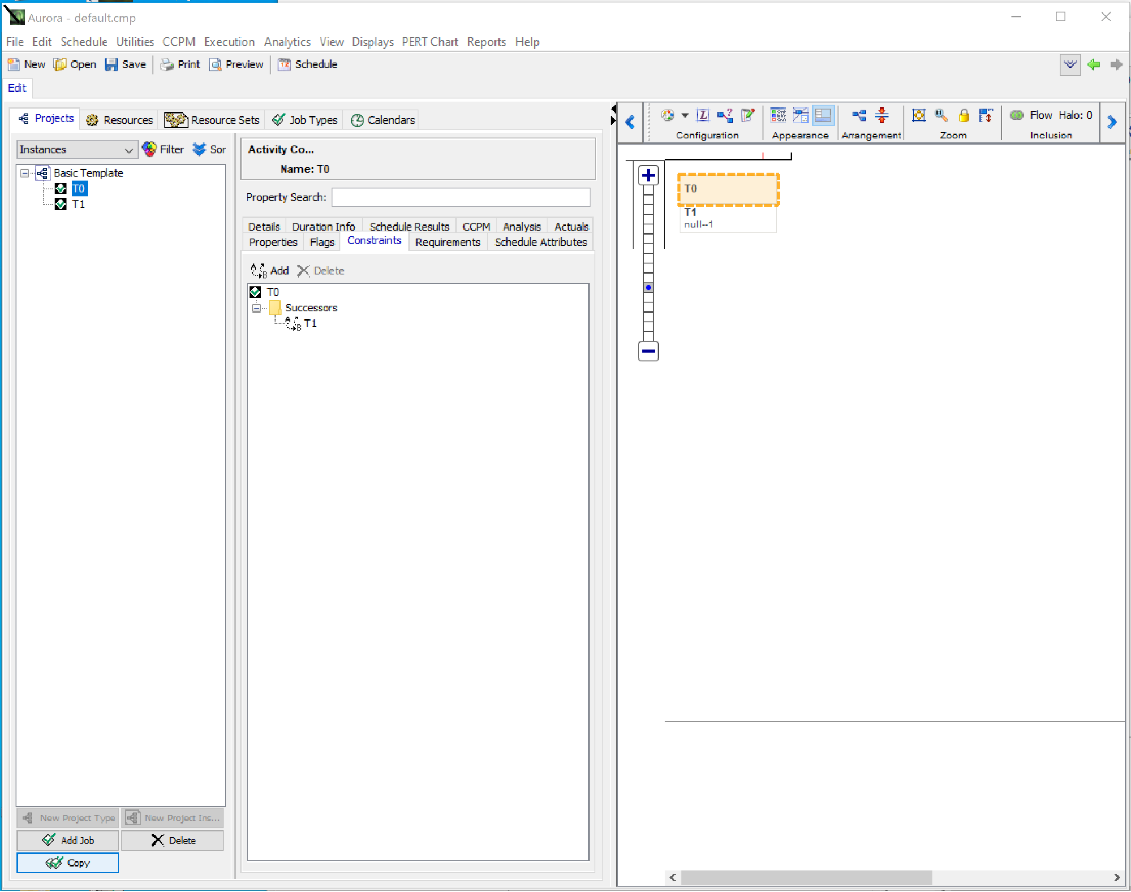Click the New document icon
The height and width of the screenshot is (892, 1131).
[x=14, y=64]
